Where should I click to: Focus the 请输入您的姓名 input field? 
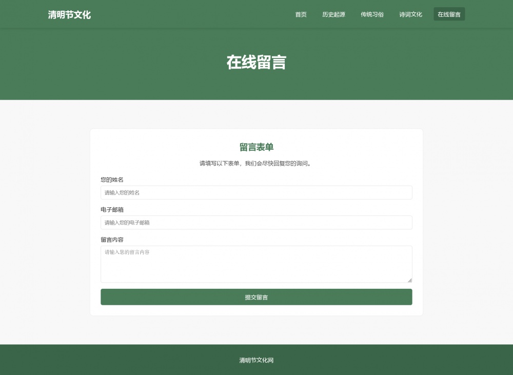[x=256, y=192]
